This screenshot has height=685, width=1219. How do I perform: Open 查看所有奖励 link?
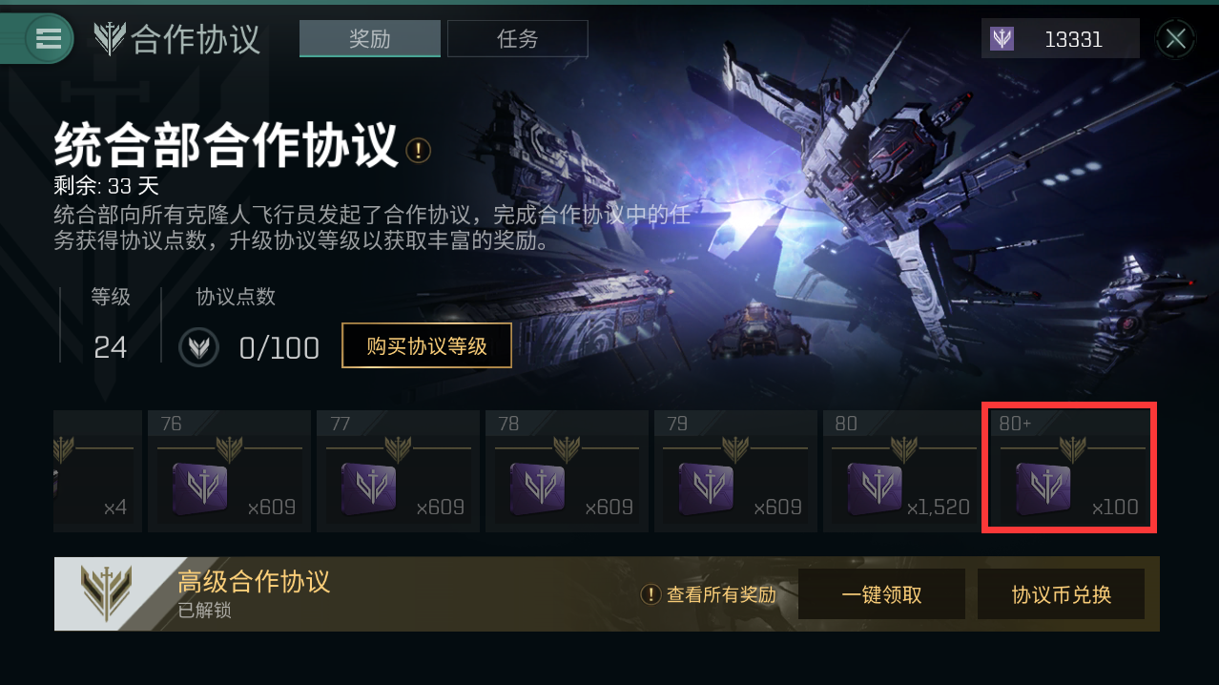pos(708,594)
